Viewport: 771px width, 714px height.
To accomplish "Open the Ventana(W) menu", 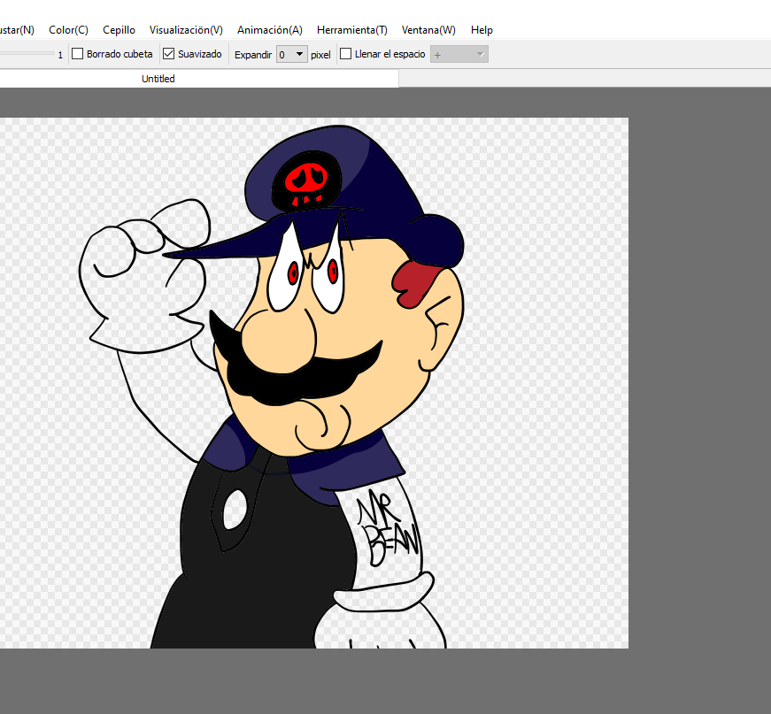I will pos(428,30).
